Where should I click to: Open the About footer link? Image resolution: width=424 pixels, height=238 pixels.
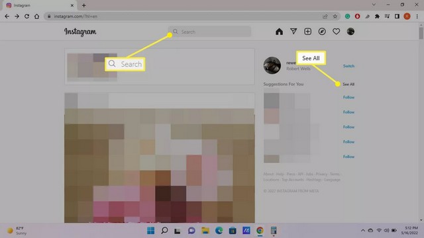click(x=268, y=174)
